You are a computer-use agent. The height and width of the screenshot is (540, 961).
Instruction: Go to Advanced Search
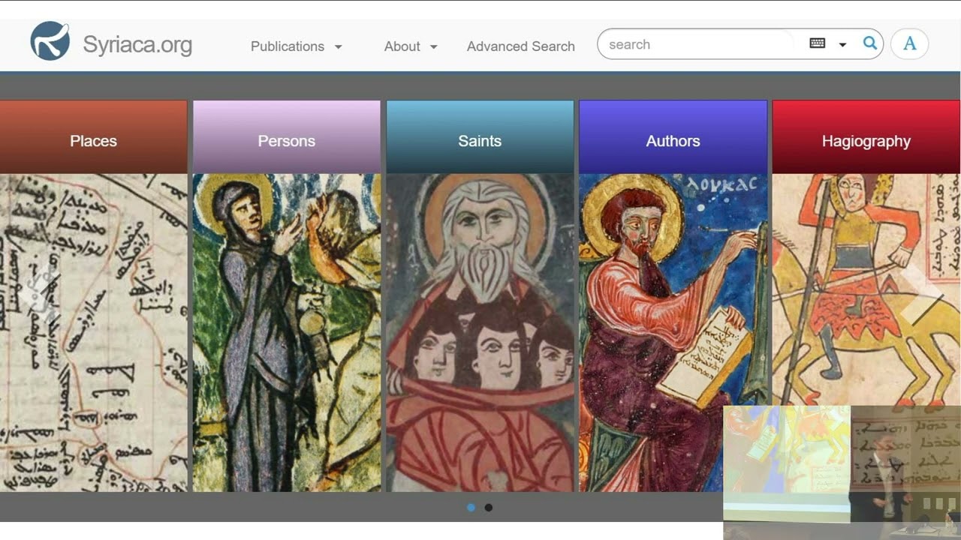tap(521, 46)
